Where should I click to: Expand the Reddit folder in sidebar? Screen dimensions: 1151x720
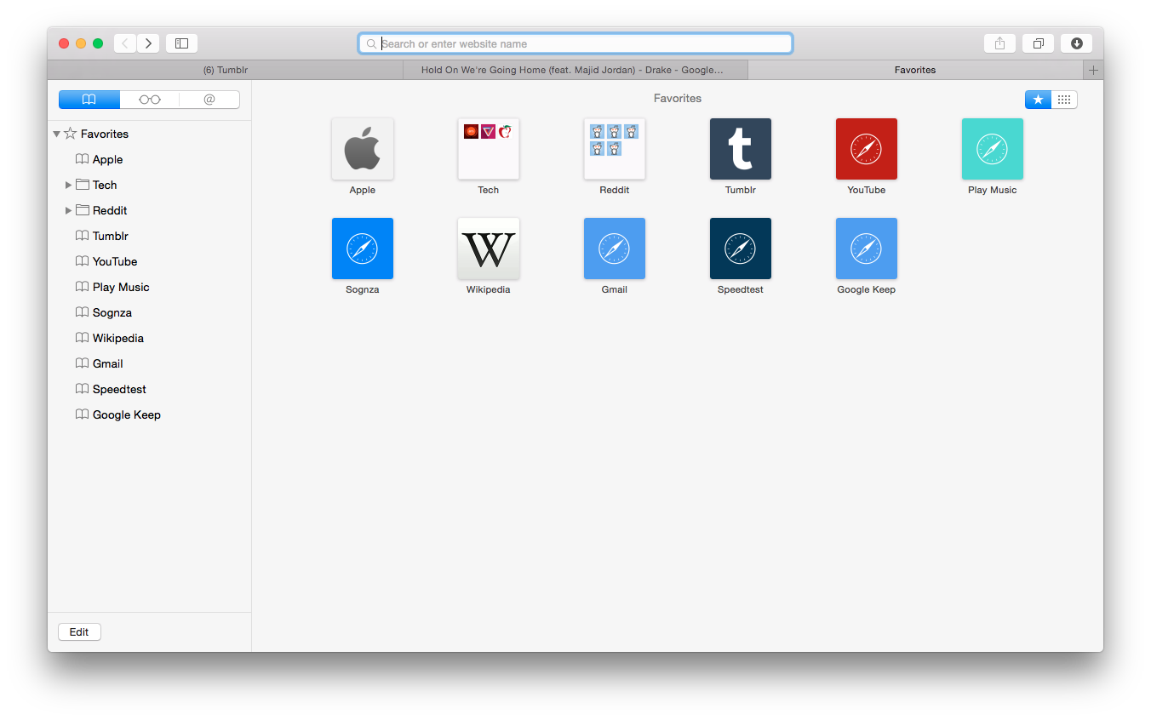coord(69,210)
